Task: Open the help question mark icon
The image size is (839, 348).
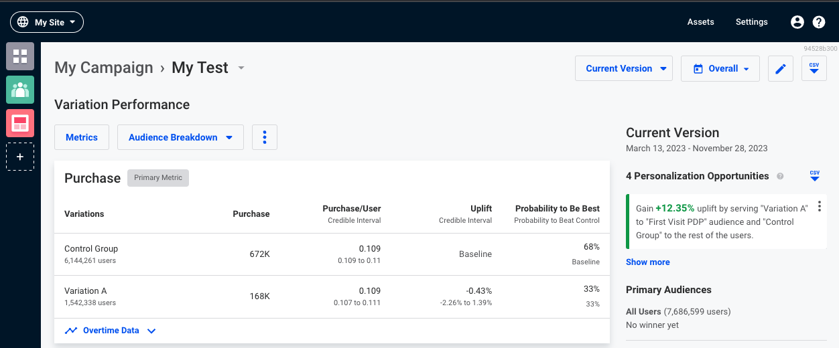Action: pos(819,22)
